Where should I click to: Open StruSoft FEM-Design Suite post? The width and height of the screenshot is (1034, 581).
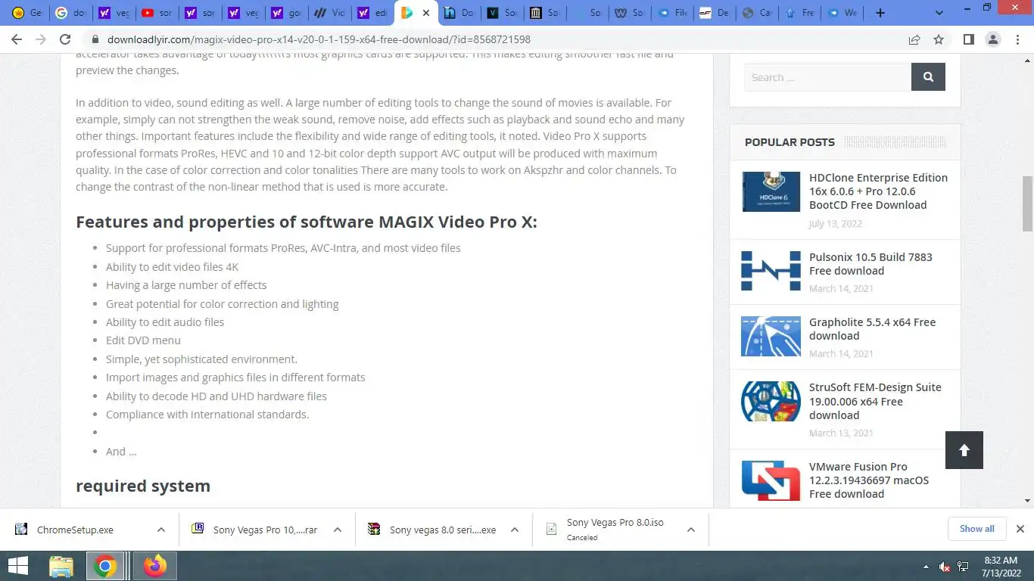click(x=875, y=401)
